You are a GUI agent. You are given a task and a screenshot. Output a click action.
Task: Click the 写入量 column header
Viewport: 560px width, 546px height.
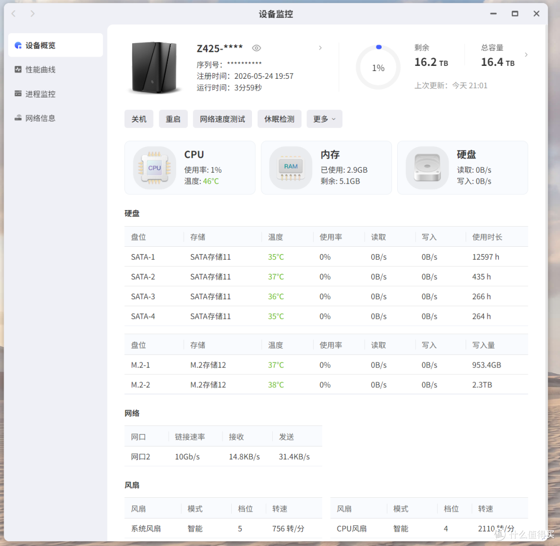point(484,345)
